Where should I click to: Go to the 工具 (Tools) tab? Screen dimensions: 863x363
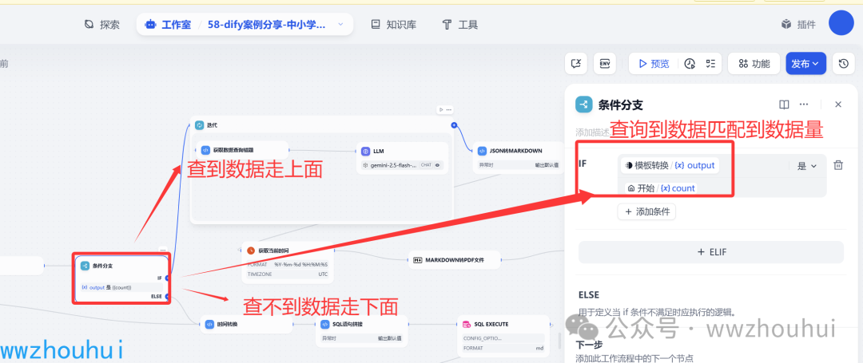(x=460, y=25)
